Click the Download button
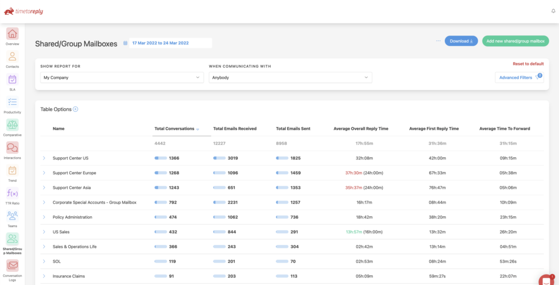The height and width of the screenshot is (285, 559). pos(461,41)
